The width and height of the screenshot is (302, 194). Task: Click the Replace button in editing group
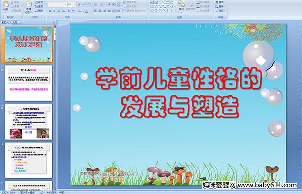tap(221, 6)
